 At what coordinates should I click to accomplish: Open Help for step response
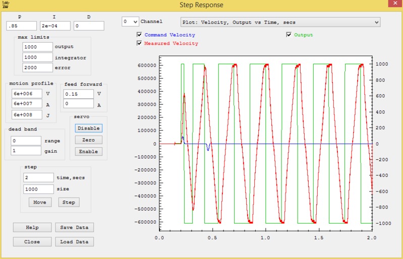32,227
